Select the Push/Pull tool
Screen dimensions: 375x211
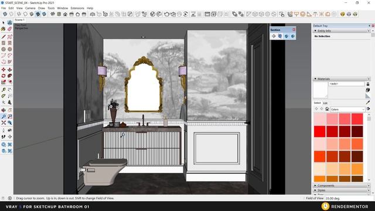pyautogui.click(x=9, y=69)
